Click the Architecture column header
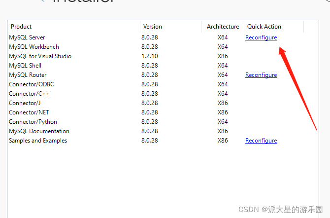Image resolution: width=330 pixels, height=218 pixels. click(223, 27)
